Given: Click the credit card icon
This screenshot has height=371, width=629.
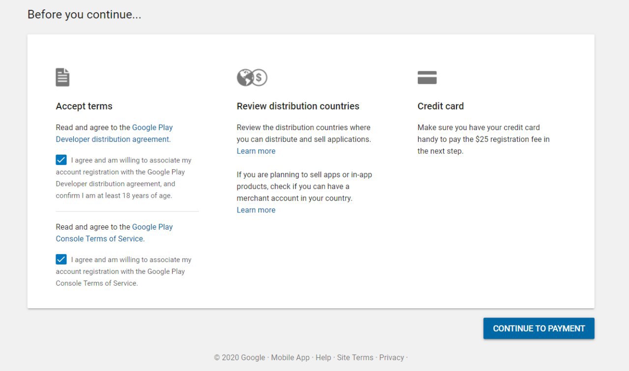Looking at the screenshot, I should pos(427,78).
